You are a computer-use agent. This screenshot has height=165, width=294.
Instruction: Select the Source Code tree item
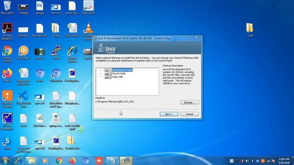(x=119, y=73)
